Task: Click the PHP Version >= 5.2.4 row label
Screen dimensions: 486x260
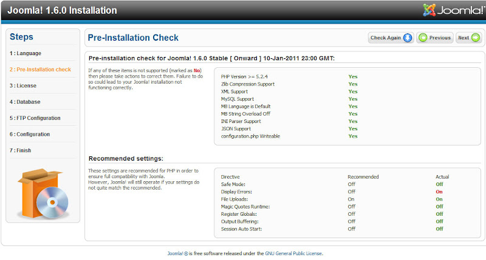Action: (x=244, y=77)
